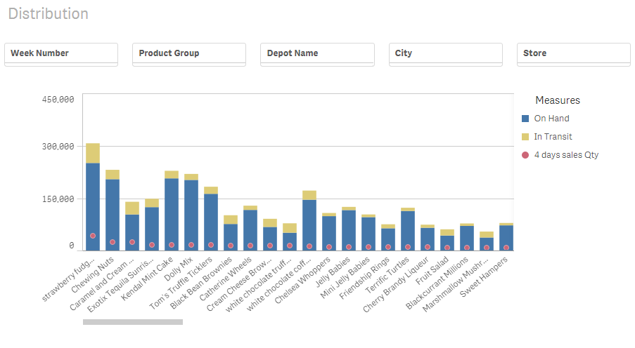Open the Store filter pane

pyautogui.click(x=573, y=54)
